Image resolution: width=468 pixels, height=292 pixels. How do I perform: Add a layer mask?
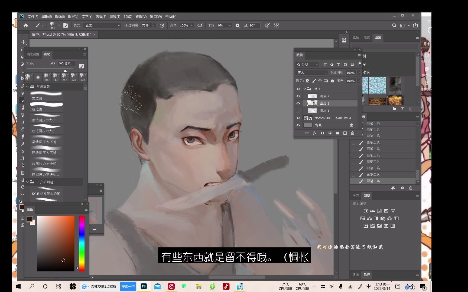pyautogui.click(x=322, y=133)
